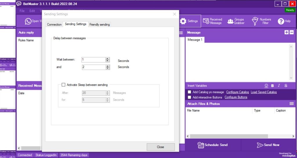Apply strikethrough formatting to message
The image size is (297, 158).
(286, 86)
